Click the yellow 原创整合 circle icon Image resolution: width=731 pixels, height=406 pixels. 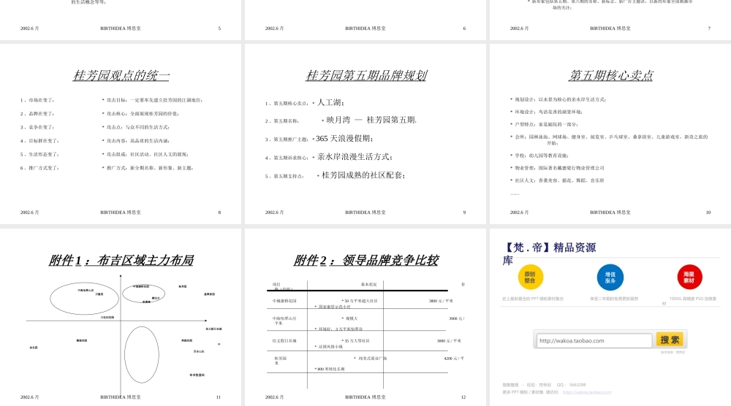point(530,277)
